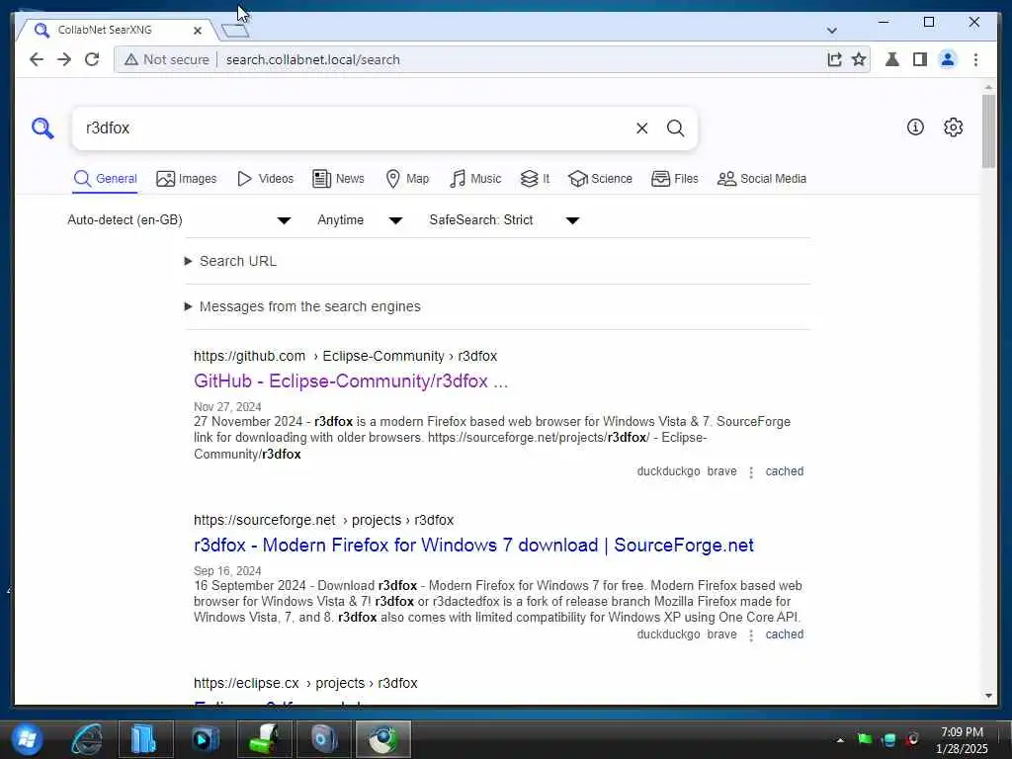
Task: Click scrollbar up arrow
Action: 988,87
